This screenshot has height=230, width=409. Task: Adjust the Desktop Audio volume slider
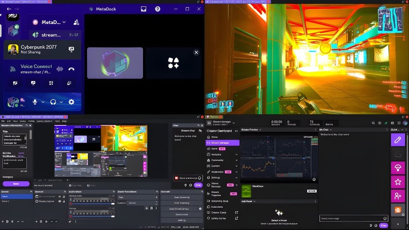click(91, 204)
